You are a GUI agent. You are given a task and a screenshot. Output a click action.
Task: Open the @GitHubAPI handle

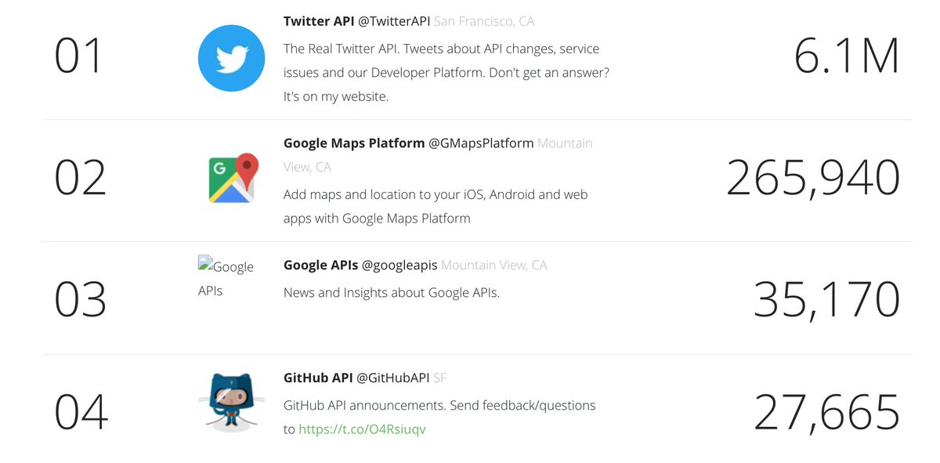point(393,378)
